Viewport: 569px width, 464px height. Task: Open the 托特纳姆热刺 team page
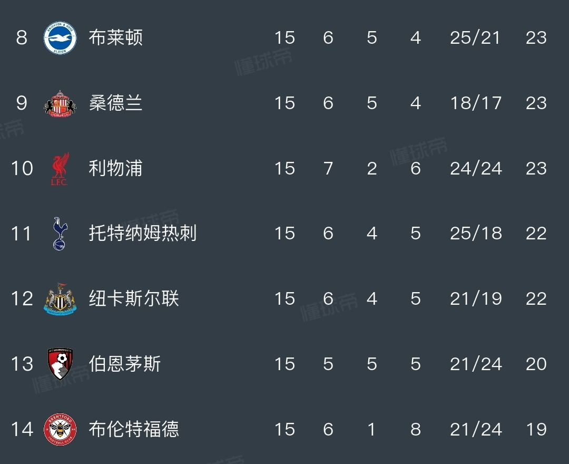point(143,234)
